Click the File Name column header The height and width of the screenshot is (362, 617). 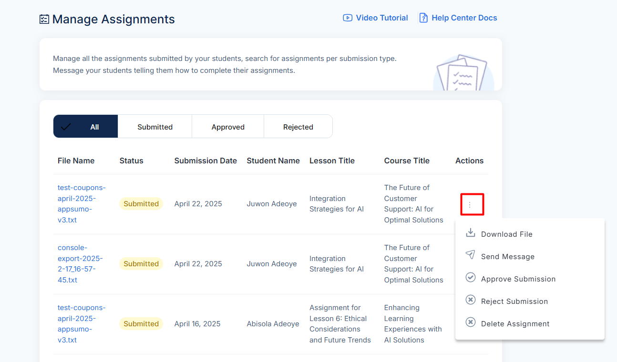(76, 161)
